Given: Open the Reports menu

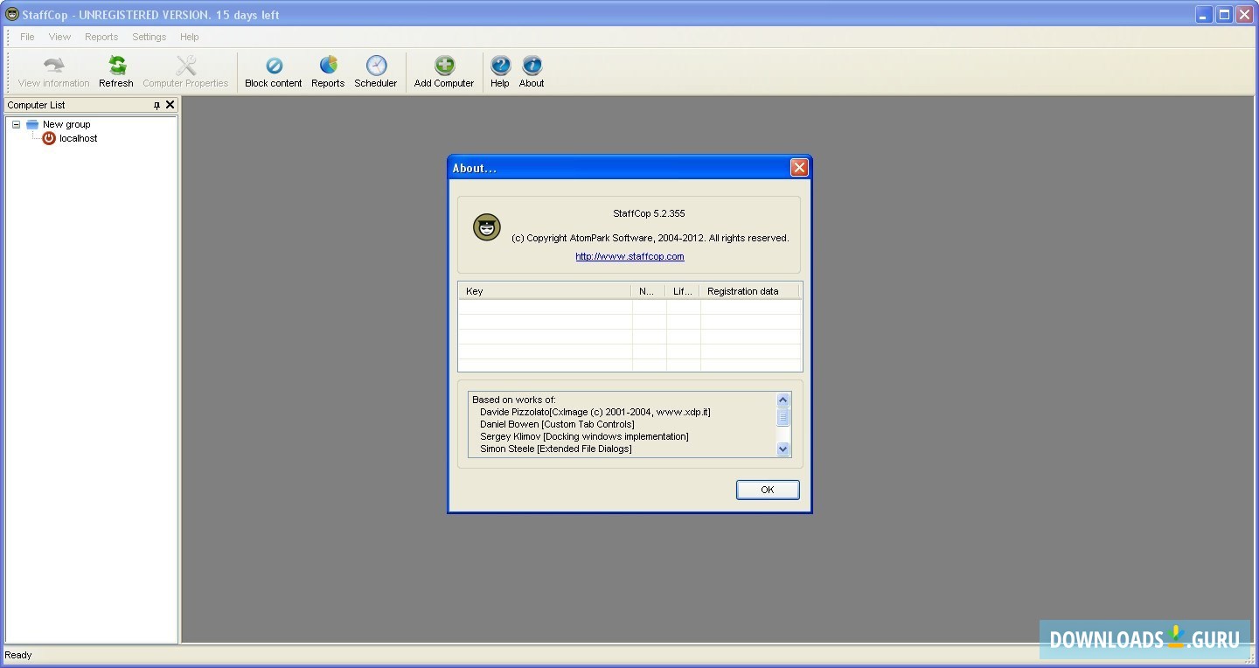Looking at the screenshot, I should 101,37.
